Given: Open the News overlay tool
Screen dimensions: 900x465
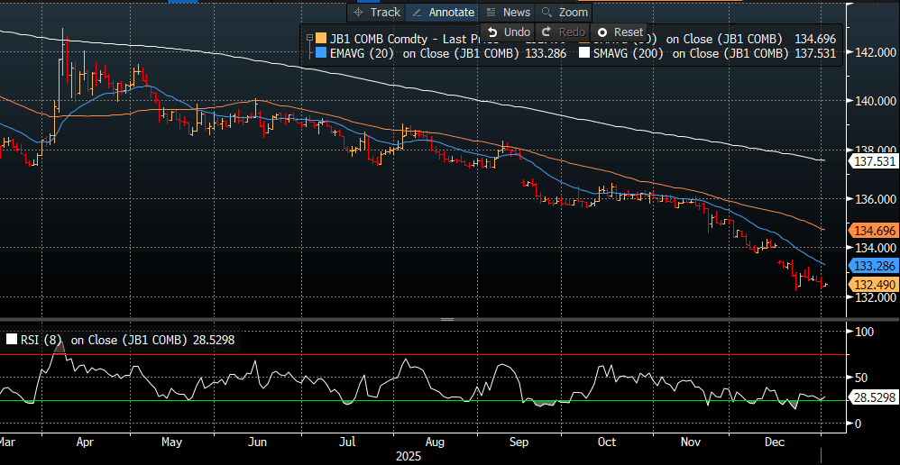Looking at the screenshot, I should pyautogui.click(x=508, y=13).
